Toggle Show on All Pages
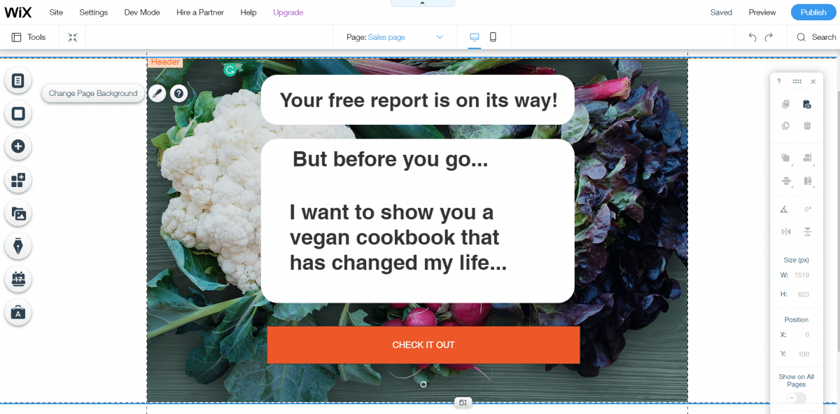The height and width of the screenshot is (414, 840). (x=796, y=397)
